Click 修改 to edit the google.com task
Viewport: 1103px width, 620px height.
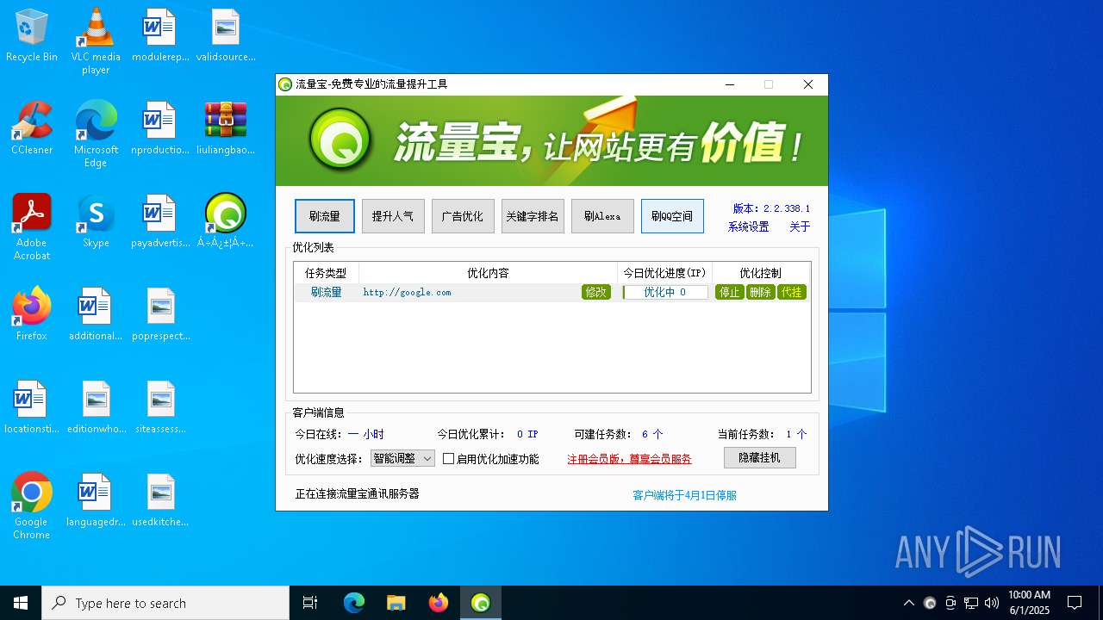[596, 292]
